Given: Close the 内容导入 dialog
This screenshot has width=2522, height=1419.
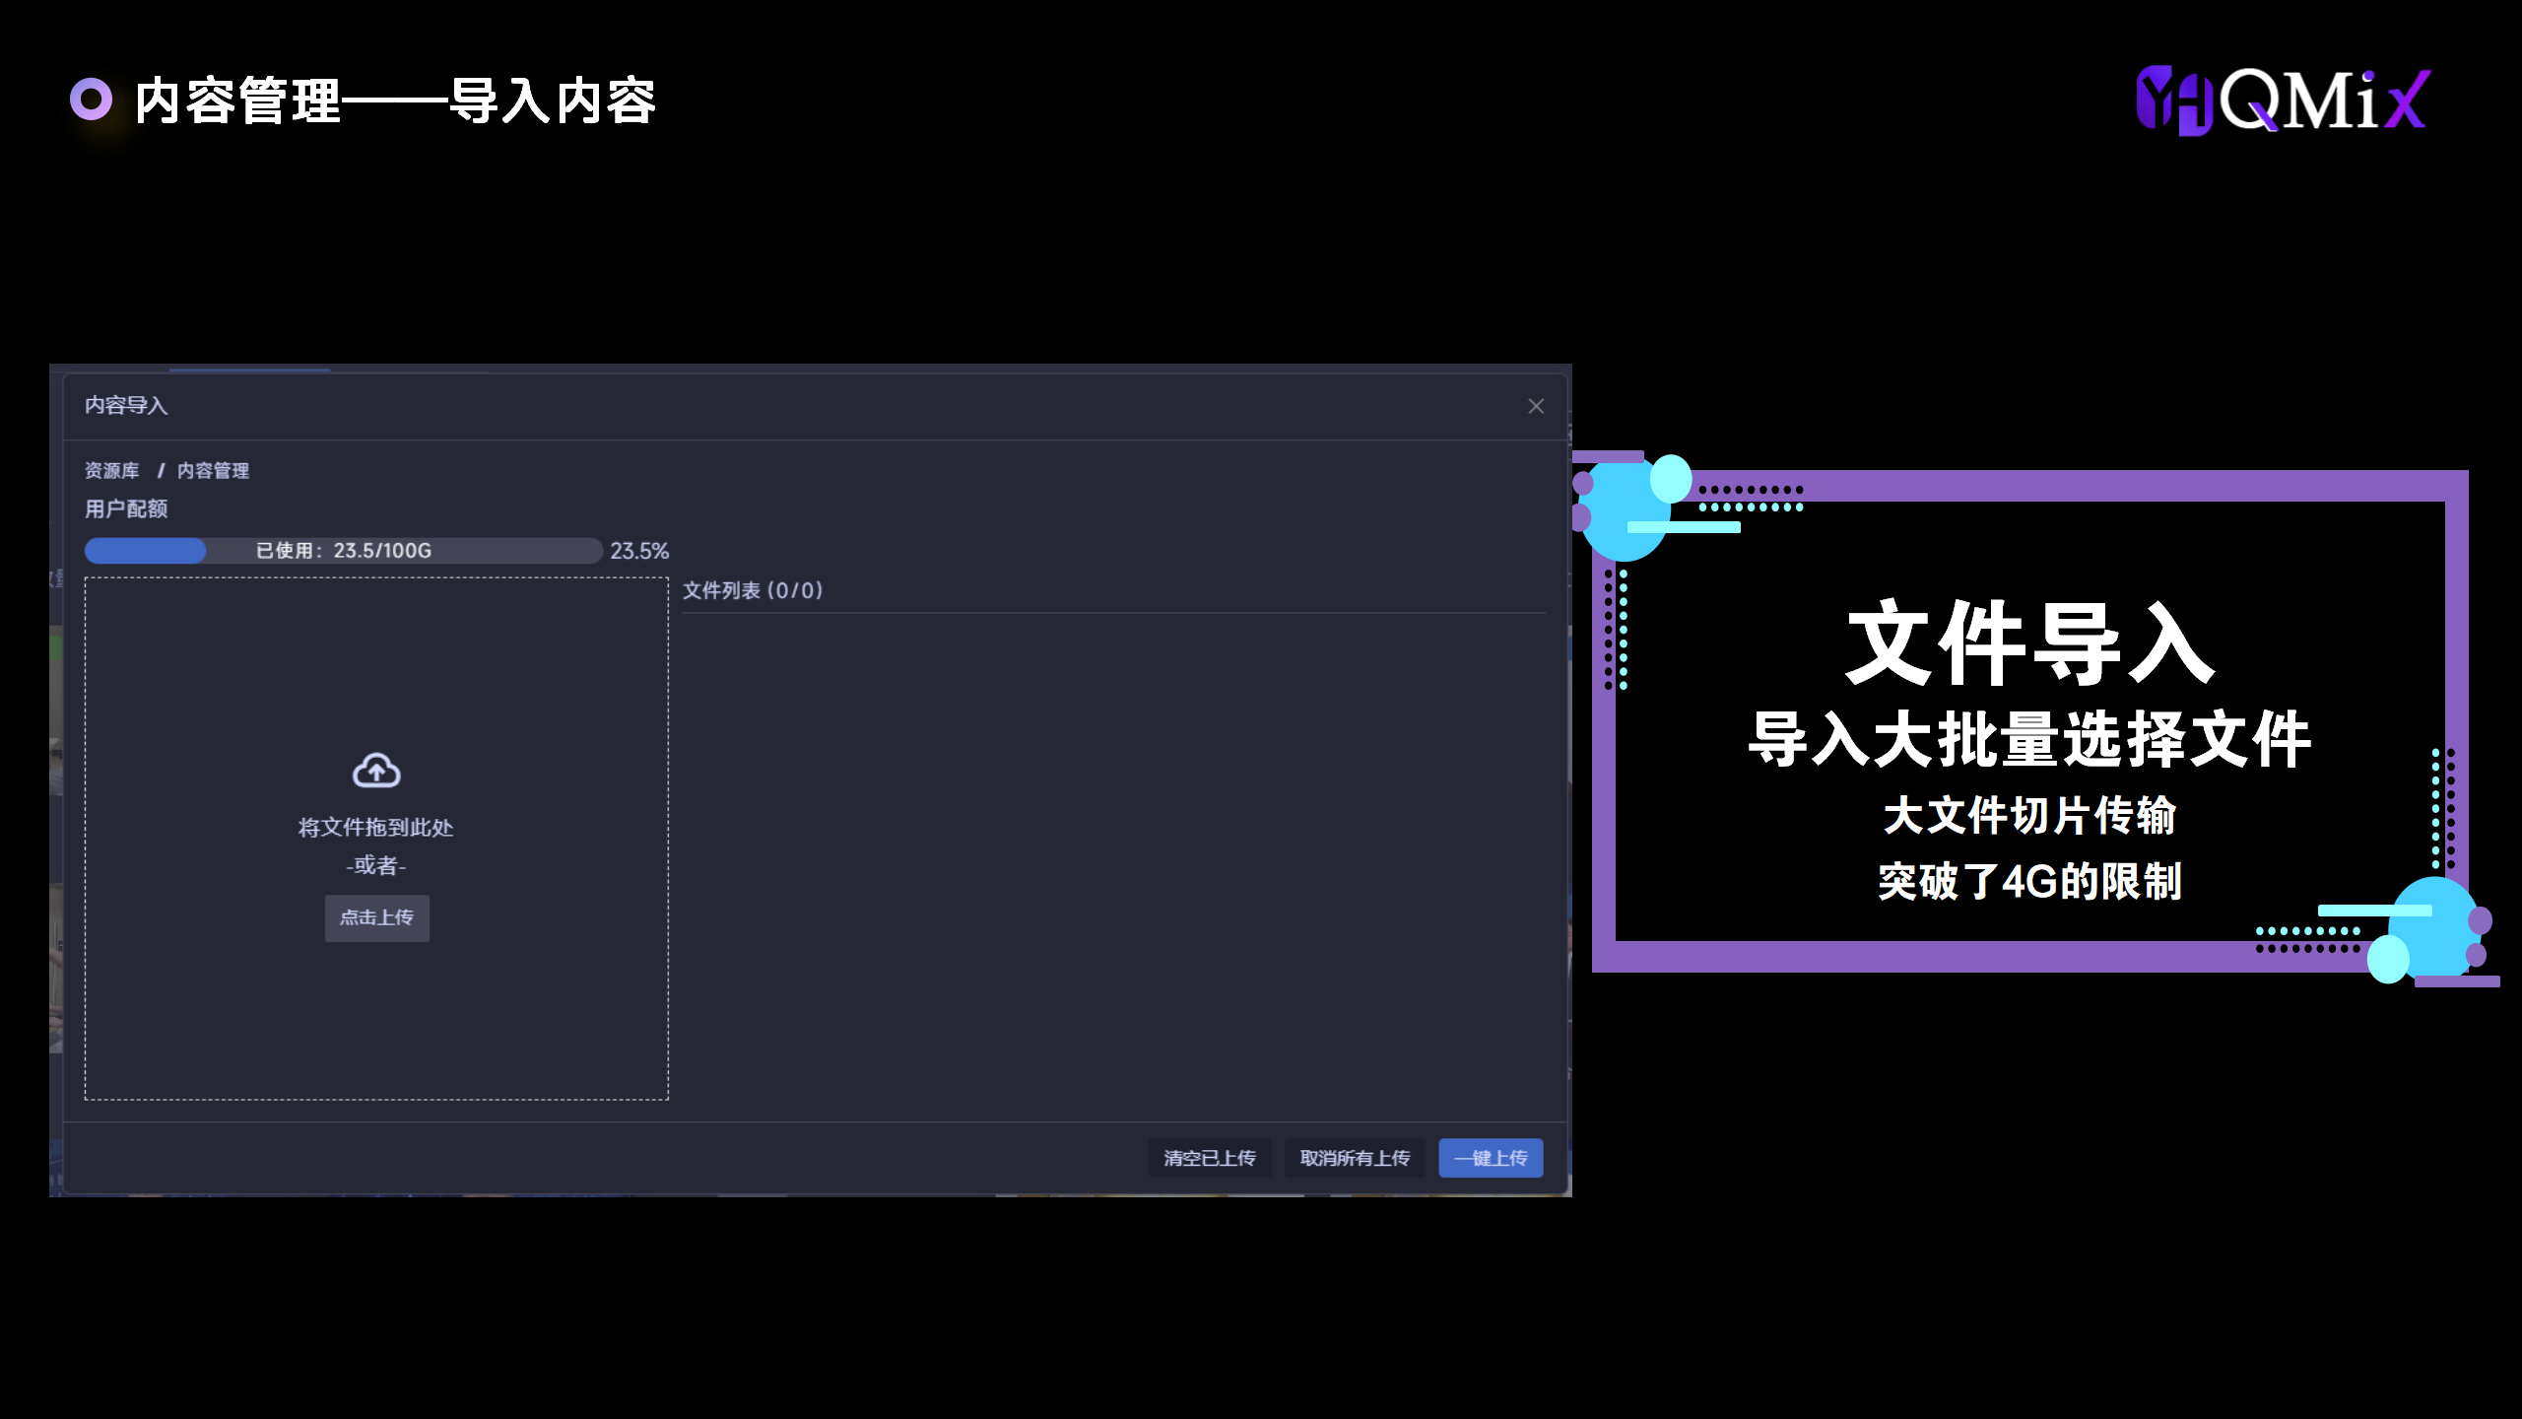Looking at the screenshot, I should point(1536,406).
